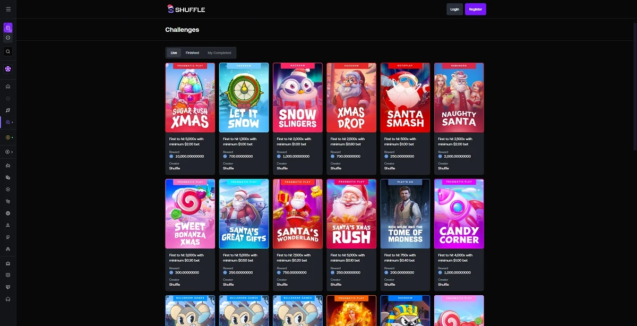Open the Sweet Bonanza Xmas thumbnail
Viewport: 637px width, 326px height.
(x=190, y=214)
